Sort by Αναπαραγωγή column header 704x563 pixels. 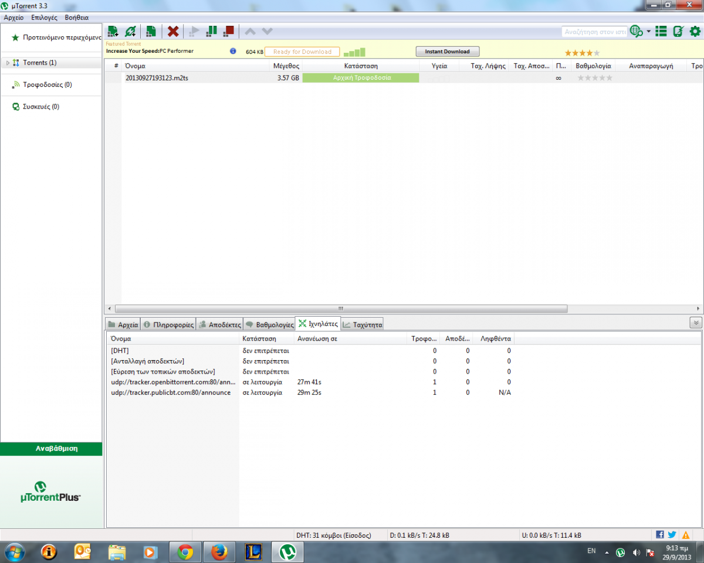click(651, 66)
